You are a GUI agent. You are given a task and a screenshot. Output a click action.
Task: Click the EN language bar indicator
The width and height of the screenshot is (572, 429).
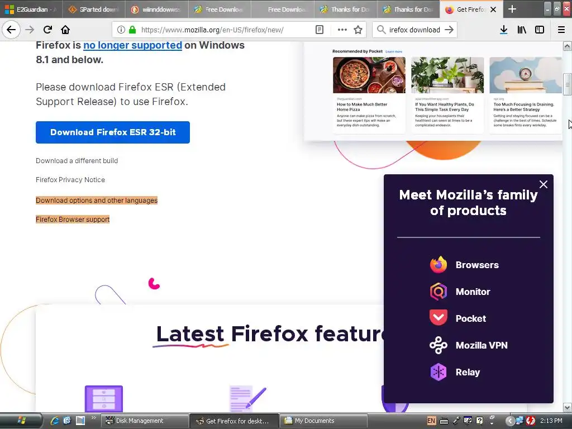point(431,421)
